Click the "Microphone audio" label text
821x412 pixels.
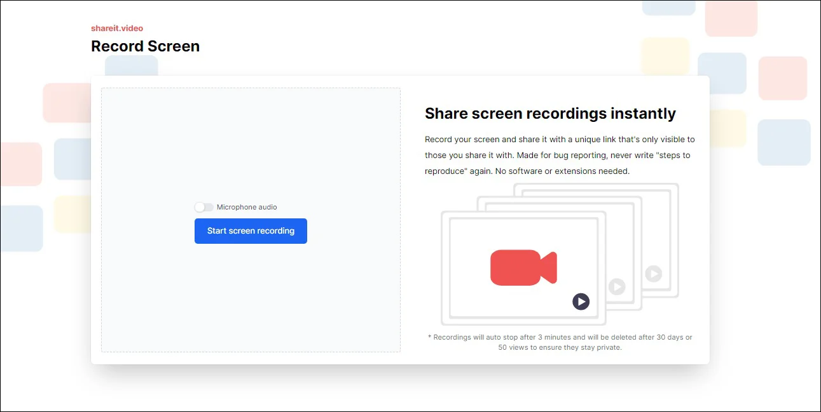[x=247, y=207]
